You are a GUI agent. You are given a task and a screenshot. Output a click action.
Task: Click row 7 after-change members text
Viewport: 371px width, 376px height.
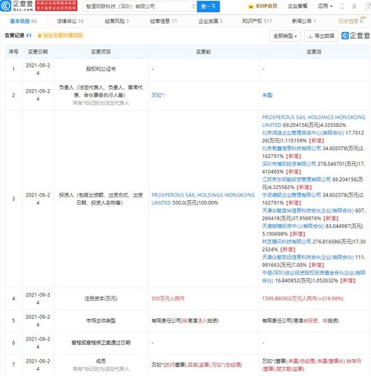(312, 365)
